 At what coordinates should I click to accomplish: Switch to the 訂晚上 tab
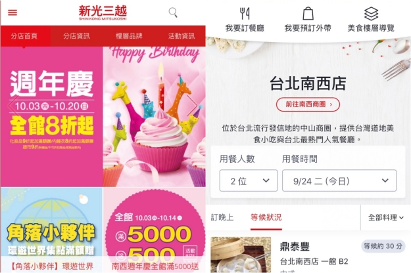click(222, 217)
